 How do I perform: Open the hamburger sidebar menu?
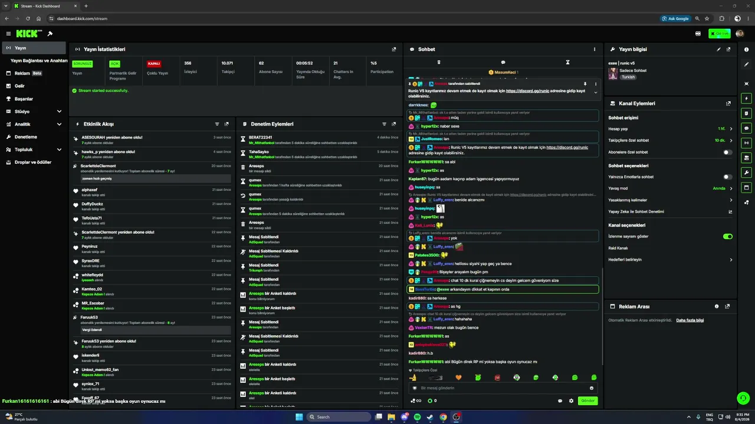point(8,34)
